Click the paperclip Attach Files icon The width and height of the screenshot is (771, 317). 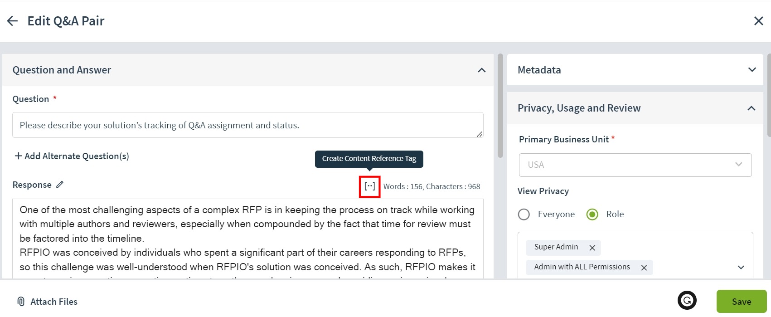pos(20,302)
